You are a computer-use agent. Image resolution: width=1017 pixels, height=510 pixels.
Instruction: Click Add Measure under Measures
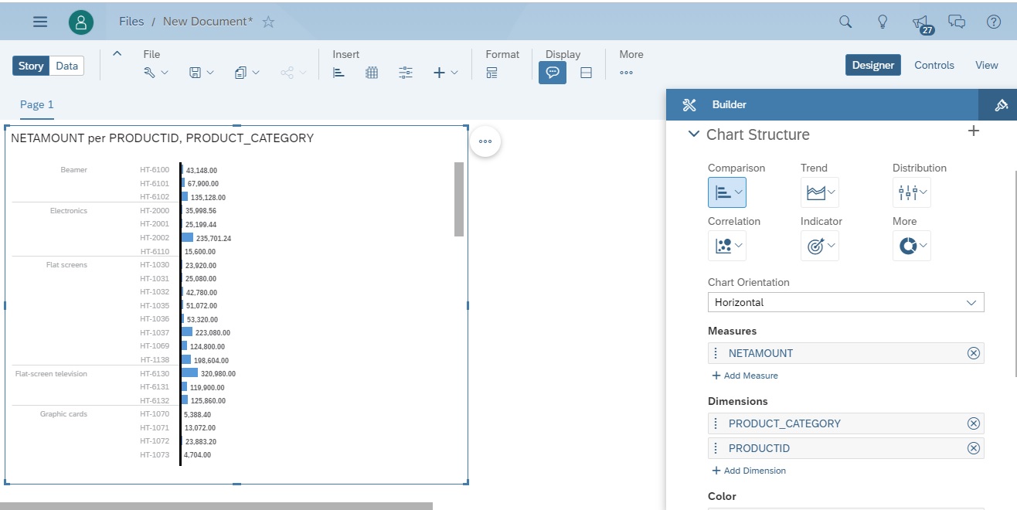pyautogui.click(x=744, y=376)
